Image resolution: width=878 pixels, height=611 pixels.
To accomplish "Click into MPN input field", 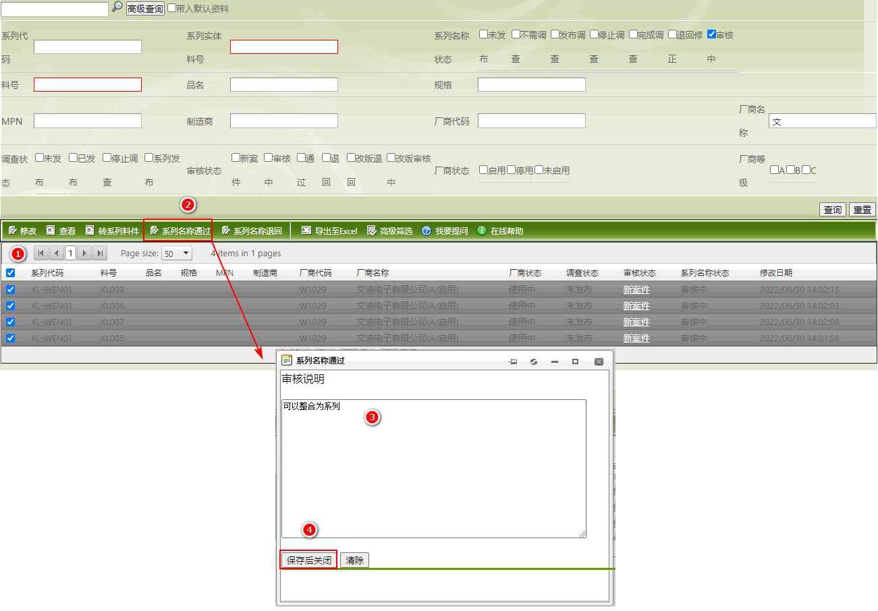I will [x=88, y=120].
